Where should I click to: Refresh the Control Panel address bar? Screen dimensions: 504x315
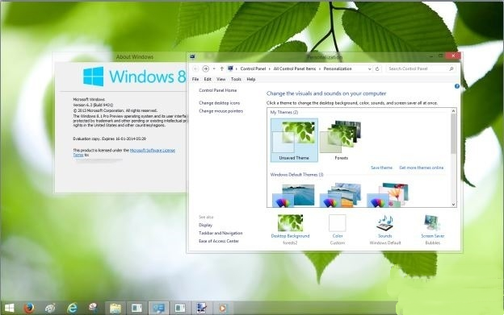click(377, 68)
